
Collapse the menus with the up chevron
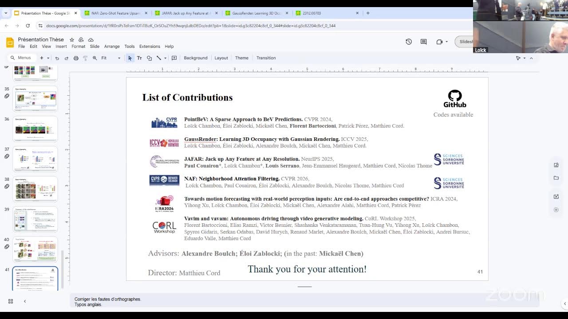531,58
